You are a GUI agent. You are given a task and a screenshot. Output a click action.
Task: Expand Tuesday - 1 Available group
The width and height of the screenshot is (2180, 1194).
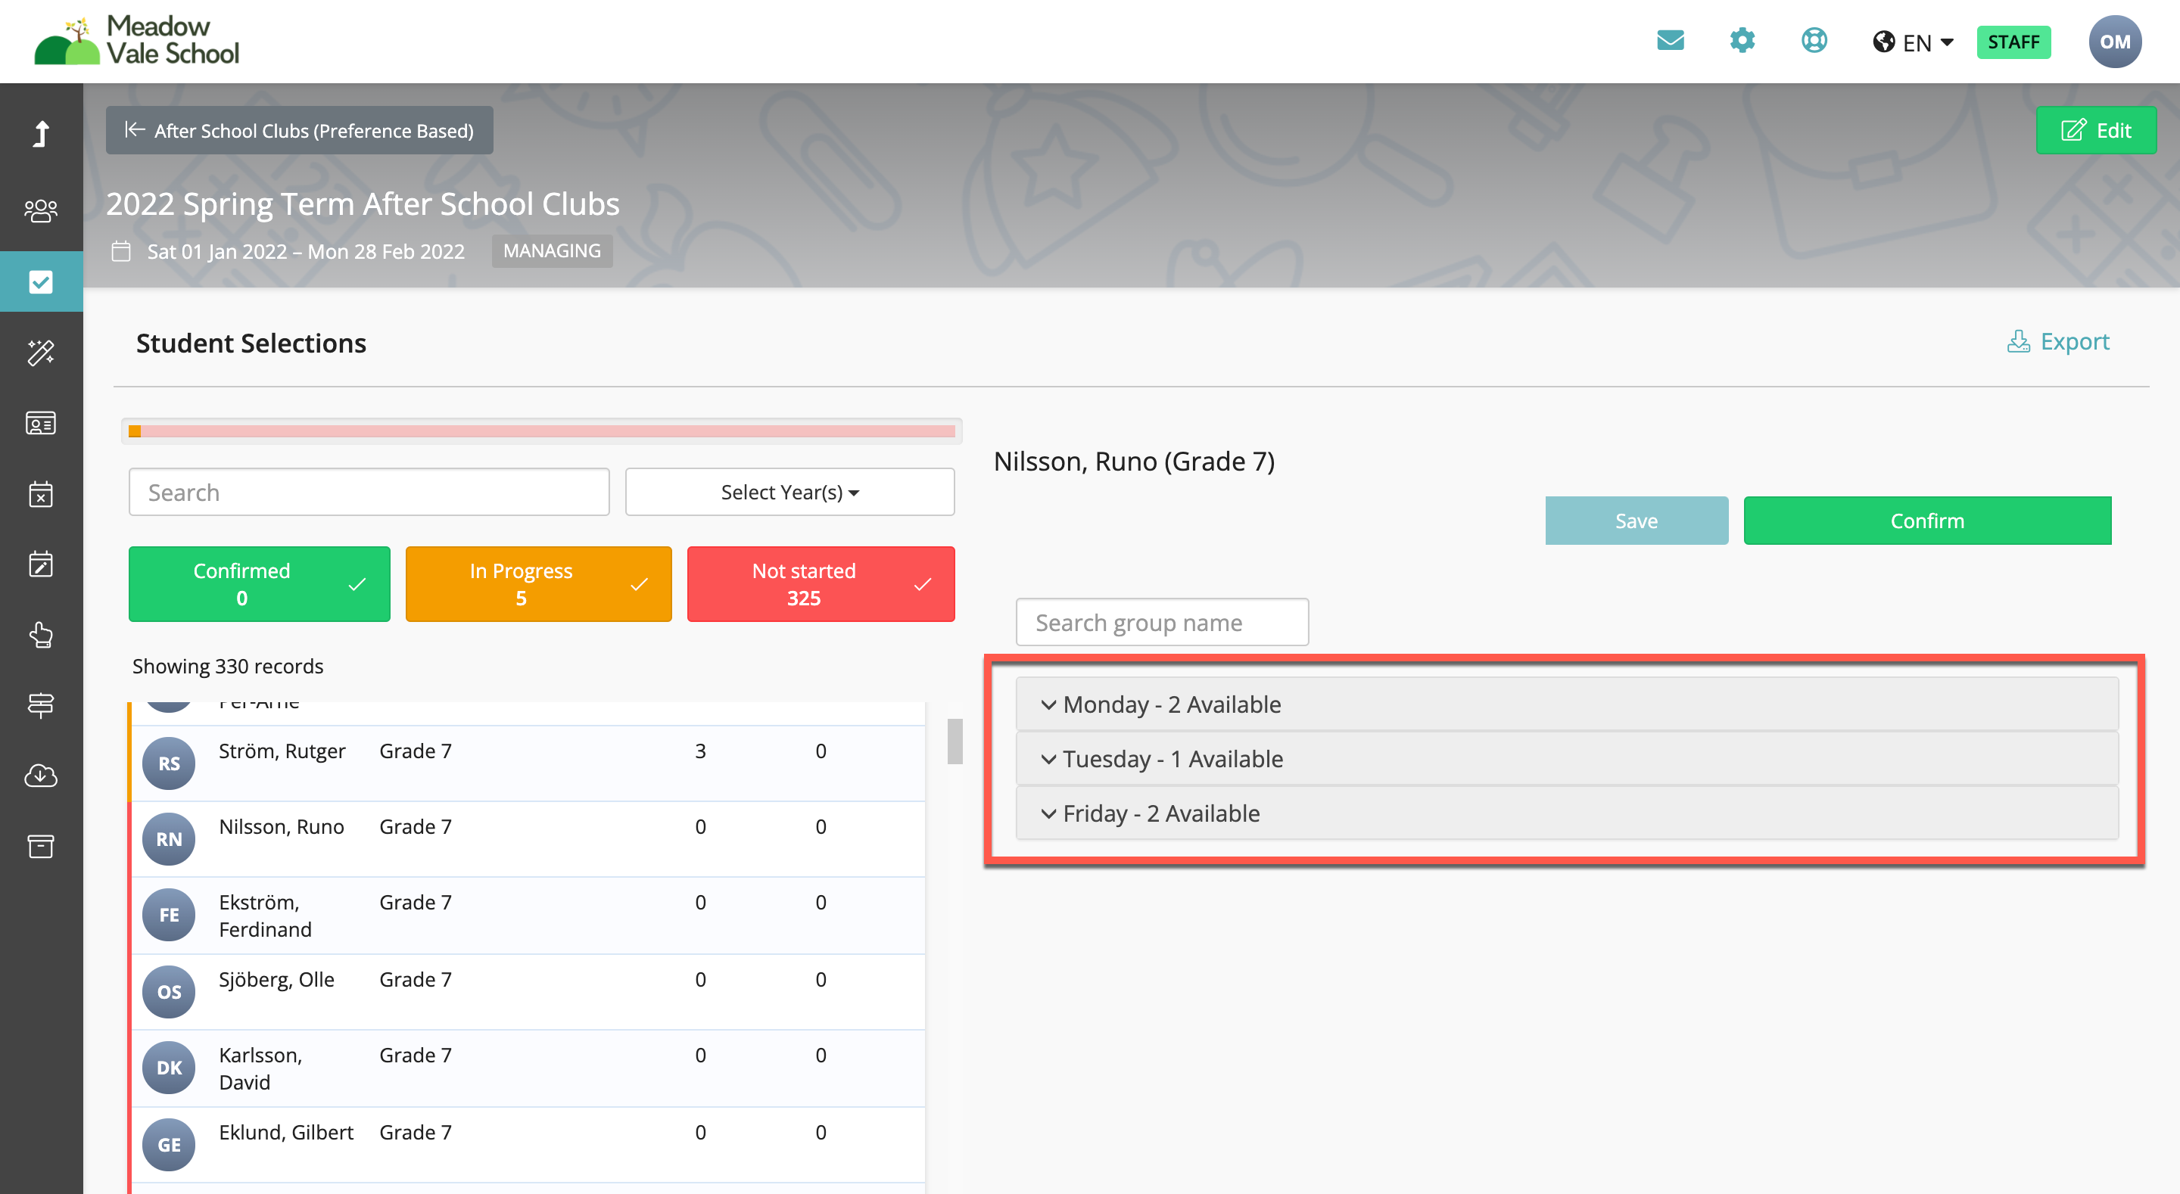pos(1566,759)
